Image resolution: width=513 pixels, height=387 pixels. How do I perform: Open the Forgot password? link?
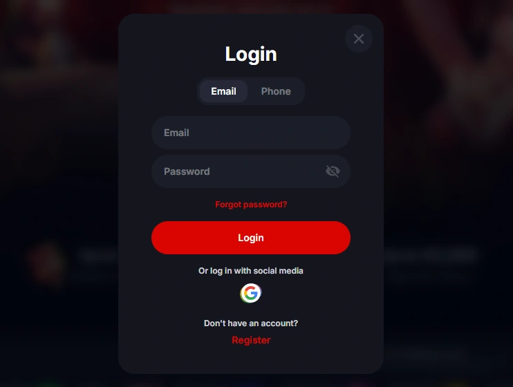(x=251, y=205)
